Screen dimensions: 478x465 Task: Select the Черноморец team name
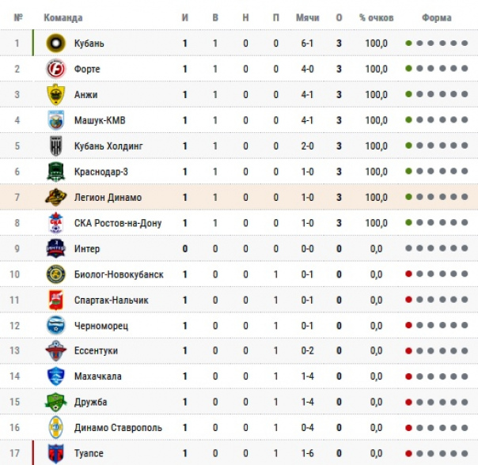(101, 326)
